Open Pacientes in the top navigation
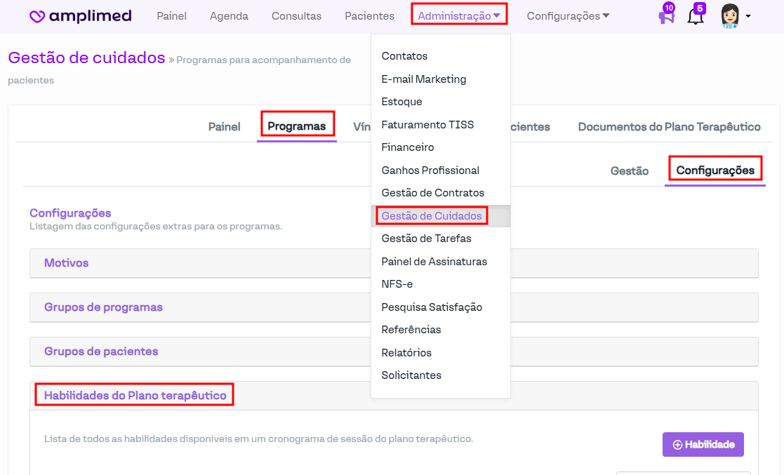 (369, 15)
